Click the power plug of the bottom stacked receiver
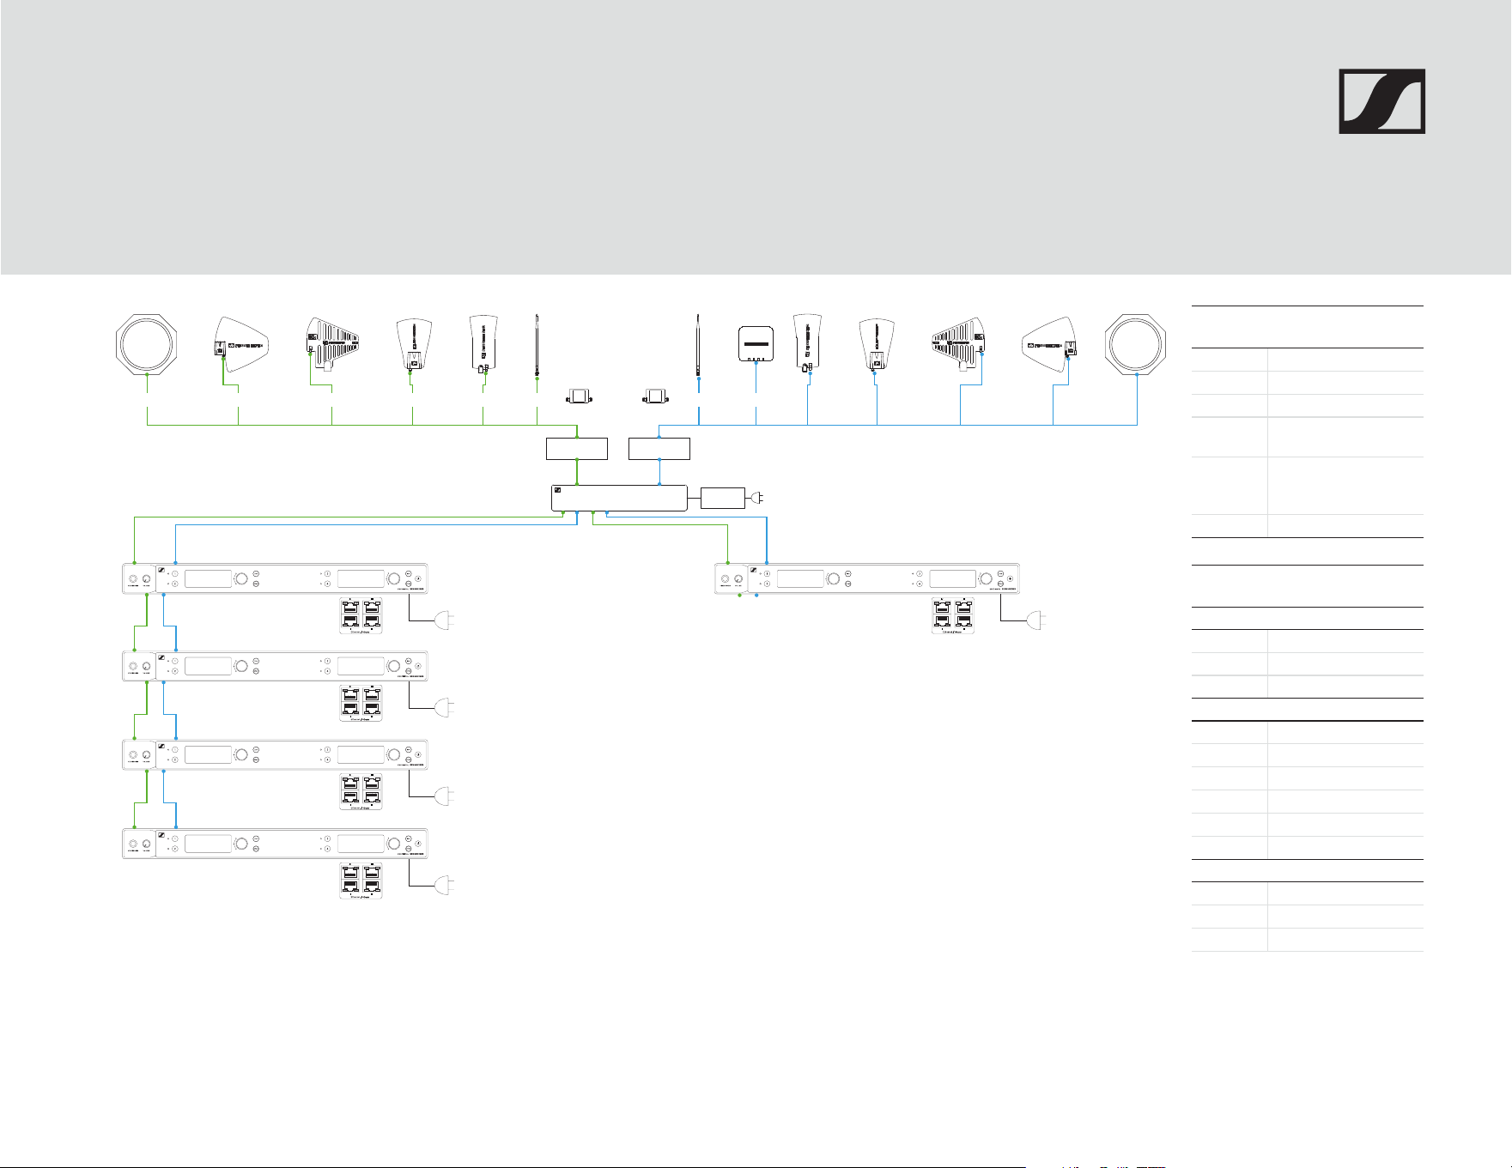This screenshot has width=1512, height=1168. coord(445,886)
